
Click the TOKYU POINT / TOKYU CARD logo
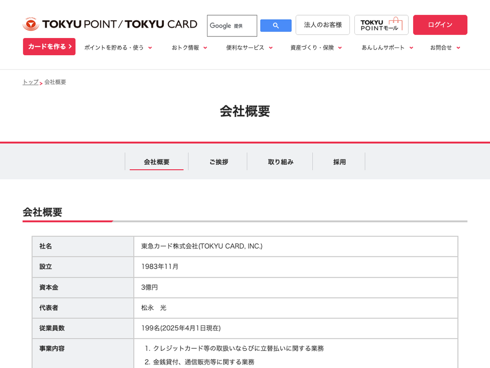[x=110, y=25]
